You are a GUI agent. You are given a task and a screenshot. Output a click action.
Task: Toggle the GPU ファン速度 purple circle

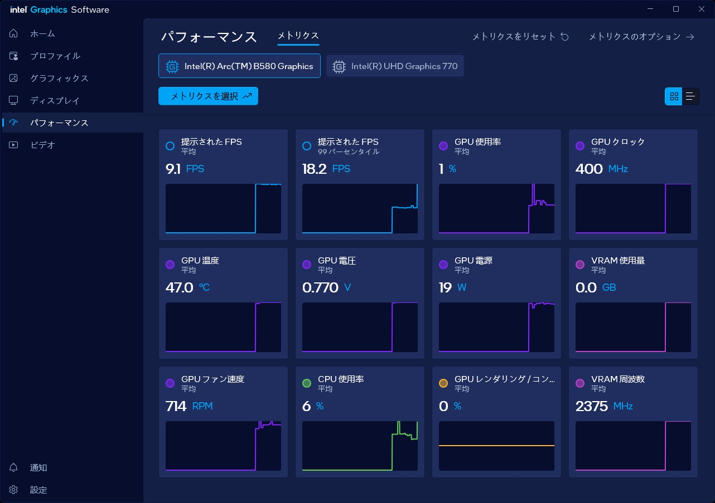pos(170,383)
